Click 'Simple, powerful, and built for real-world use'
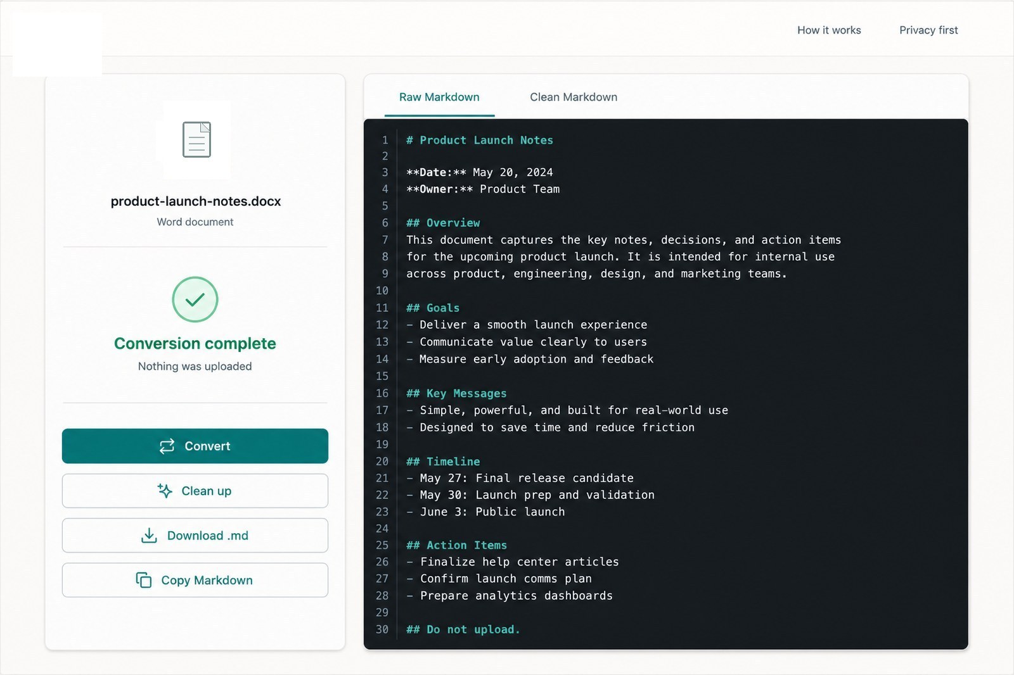Image resolution: width=1014 pixels, height=675 pixels. 567,410
